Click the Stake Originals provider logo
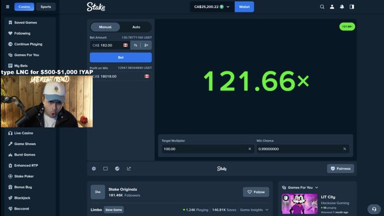 (x=98, y=192)
